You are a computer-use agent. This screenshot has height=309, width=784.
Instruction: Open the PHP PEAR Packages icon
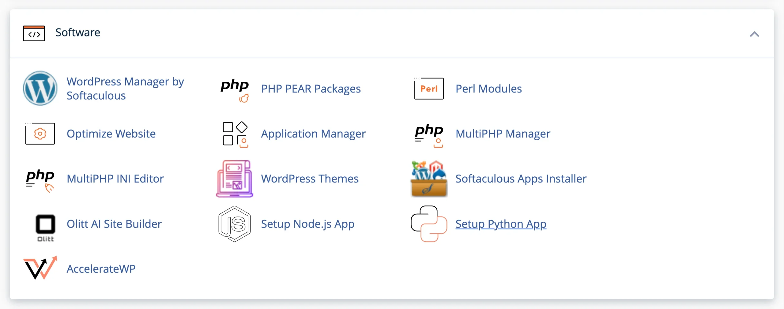(x=235, y=90)
